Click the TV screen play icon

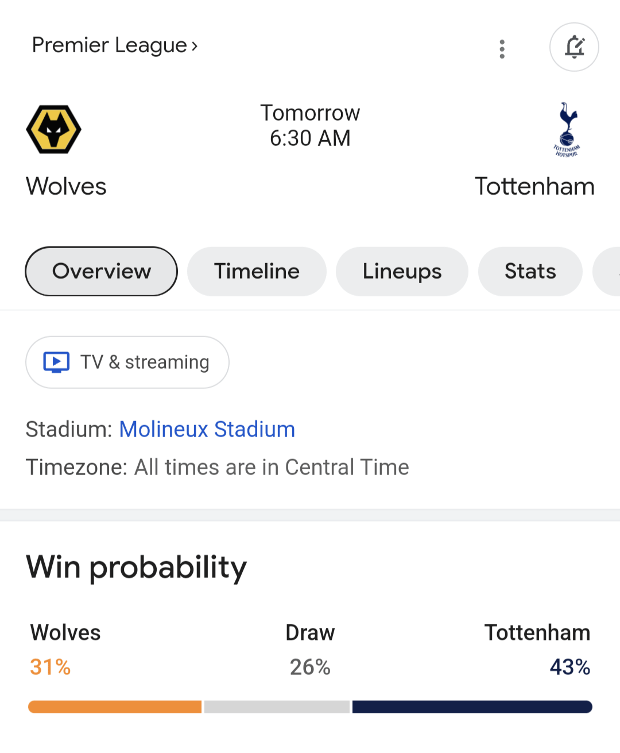click(x=56, y=362)
